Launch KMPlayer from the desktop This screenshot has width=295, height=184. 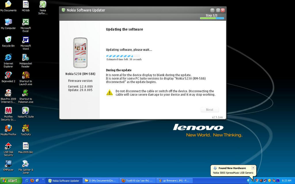(8, 166)
